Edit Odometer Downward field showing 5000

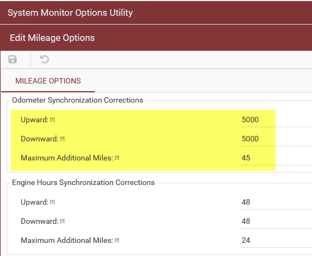pyautogui.click(x=276, y=139)
